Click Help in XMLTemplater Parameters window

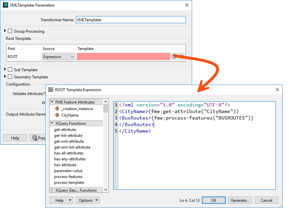(x=15, y=138)
